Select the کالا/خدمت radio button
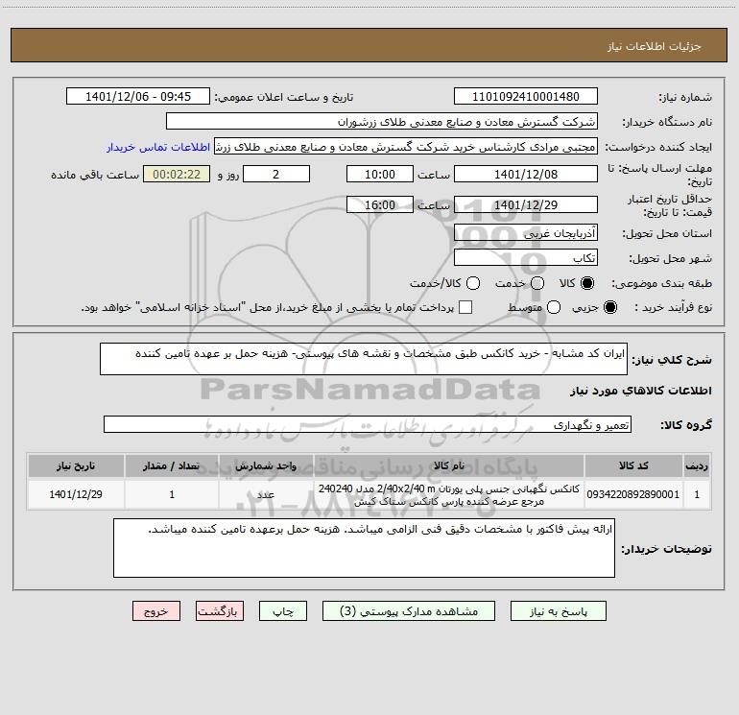The height and width of the screenshot is (715, 739). pyautogui.click(x=473, y=283)
